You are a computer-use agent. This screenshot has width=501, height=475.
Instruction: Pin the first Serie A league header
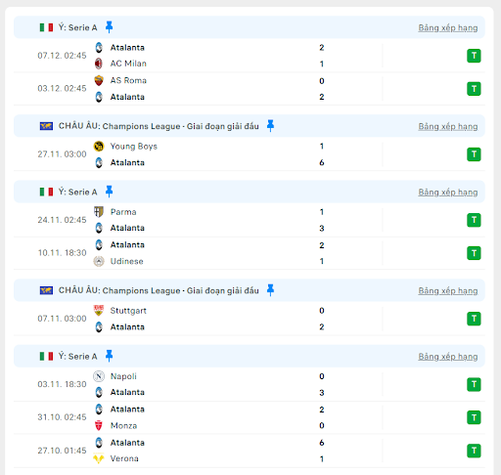click(x=109, y=27)
